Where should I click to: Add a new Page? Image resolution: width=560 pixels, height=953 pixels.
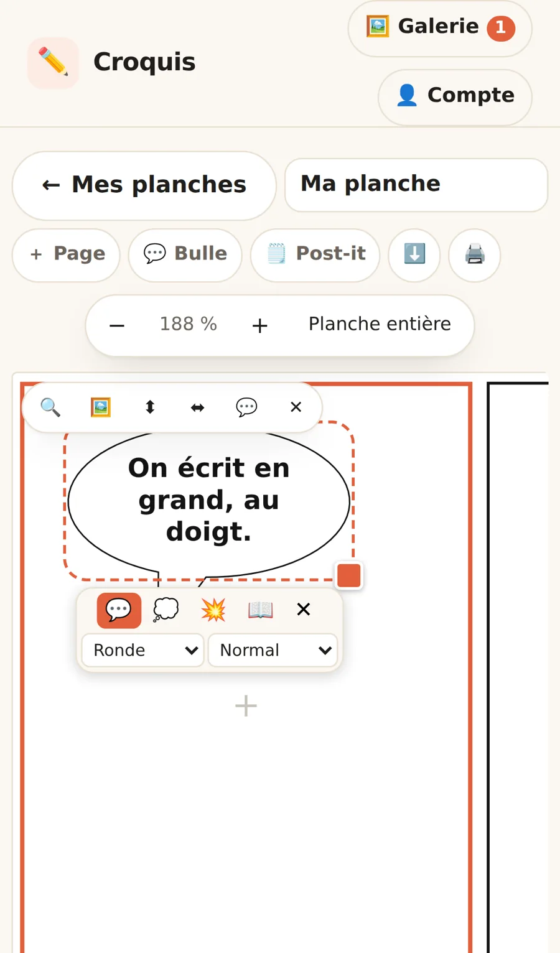(x=66, y=255)
